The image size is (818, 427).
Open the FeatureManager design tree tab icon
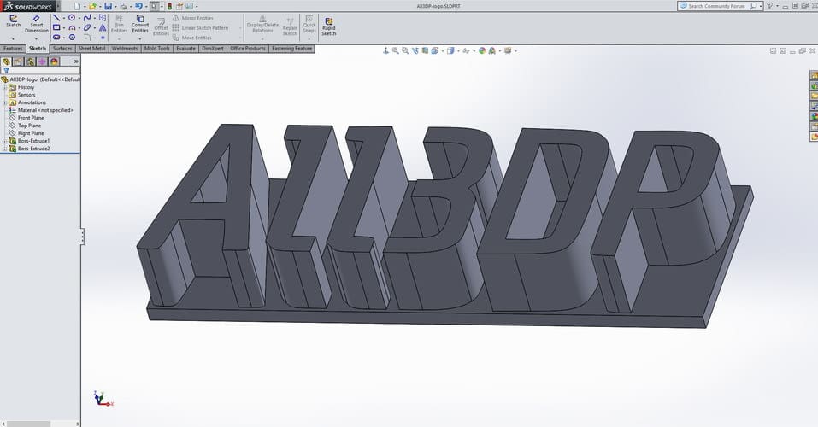coord(6,61)
